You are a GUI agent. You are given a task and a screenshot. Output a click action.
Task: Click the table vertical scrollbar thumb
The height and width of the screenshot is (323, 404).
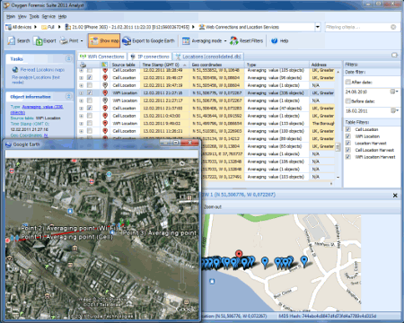click(x=338, y=147)
